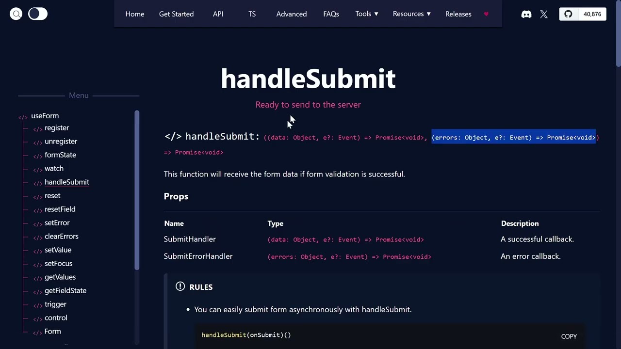Select unregister in the sidebar menu

click(x=61, y=142)
